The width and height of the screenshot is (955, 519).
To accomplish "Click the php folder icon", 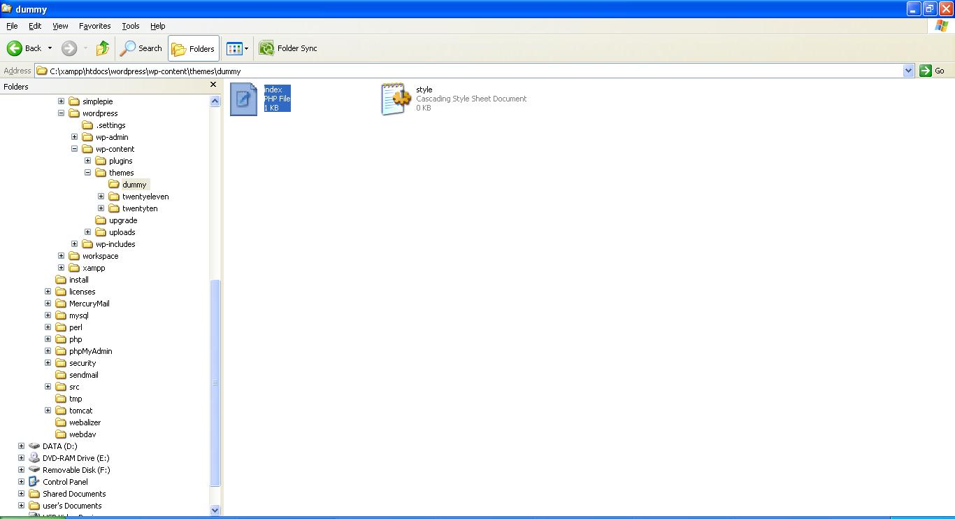I will pyautogui.click(x=61, y=339).
